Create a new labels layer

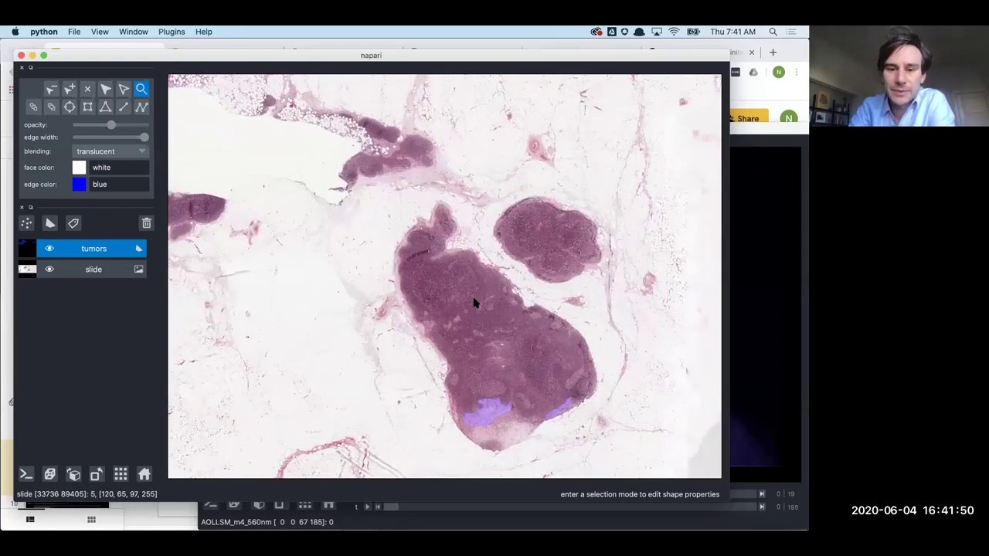pyautogui.click(x=73, y=223)
